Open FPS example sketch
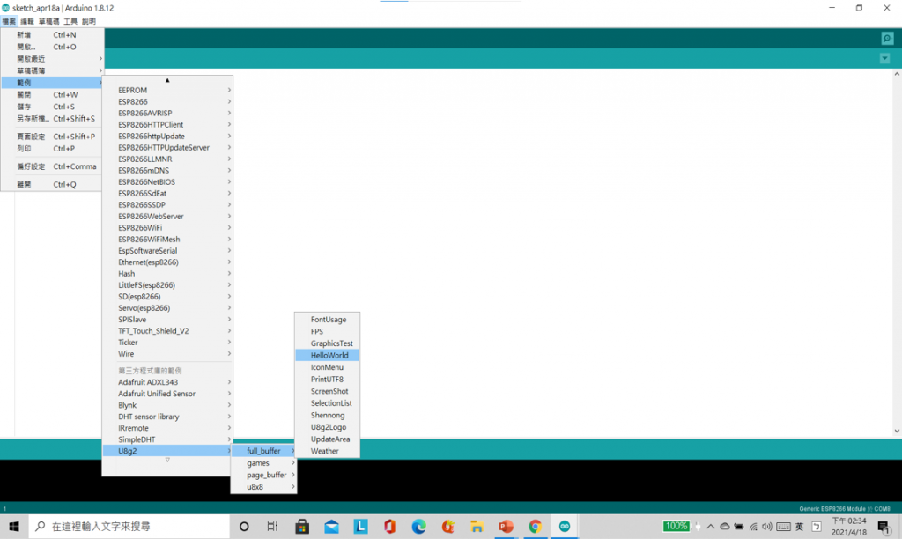 328,332
